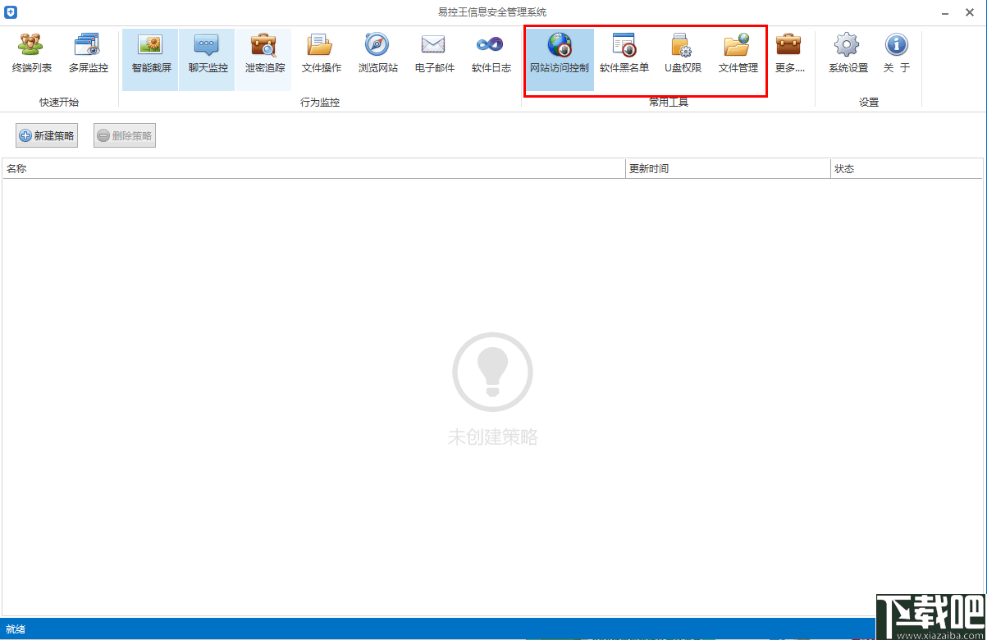Open 关于 about information
This screenshot has height=640, width=987.
(x=896, y=54)
